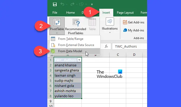This screenshot has width=181, height=107.
Task: Choose From Data Model menu option
Action: pyautogui.click(x=75, y=51)
